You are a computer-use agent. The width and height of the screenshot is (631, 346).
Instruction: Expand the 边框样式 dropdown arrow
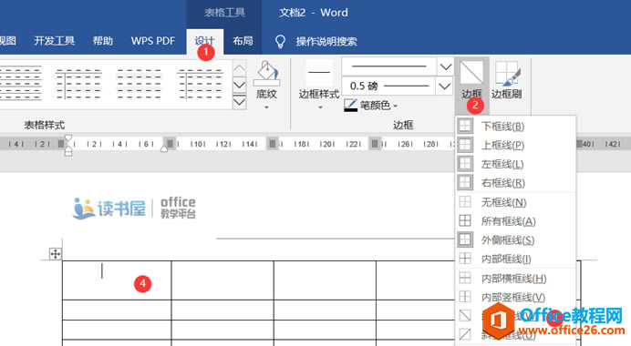pos(320,107)
